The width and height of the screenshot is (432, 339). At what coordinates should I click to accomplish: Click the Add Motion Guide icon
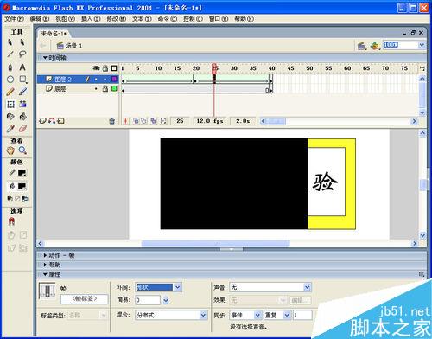pos(52,121)
